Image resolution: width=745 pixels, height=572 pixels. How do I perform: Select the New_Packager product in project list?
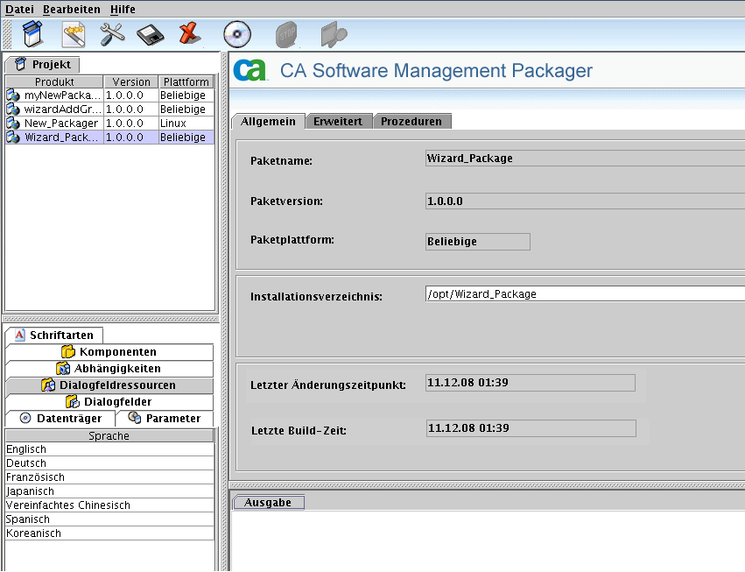[x=53, y=123]
